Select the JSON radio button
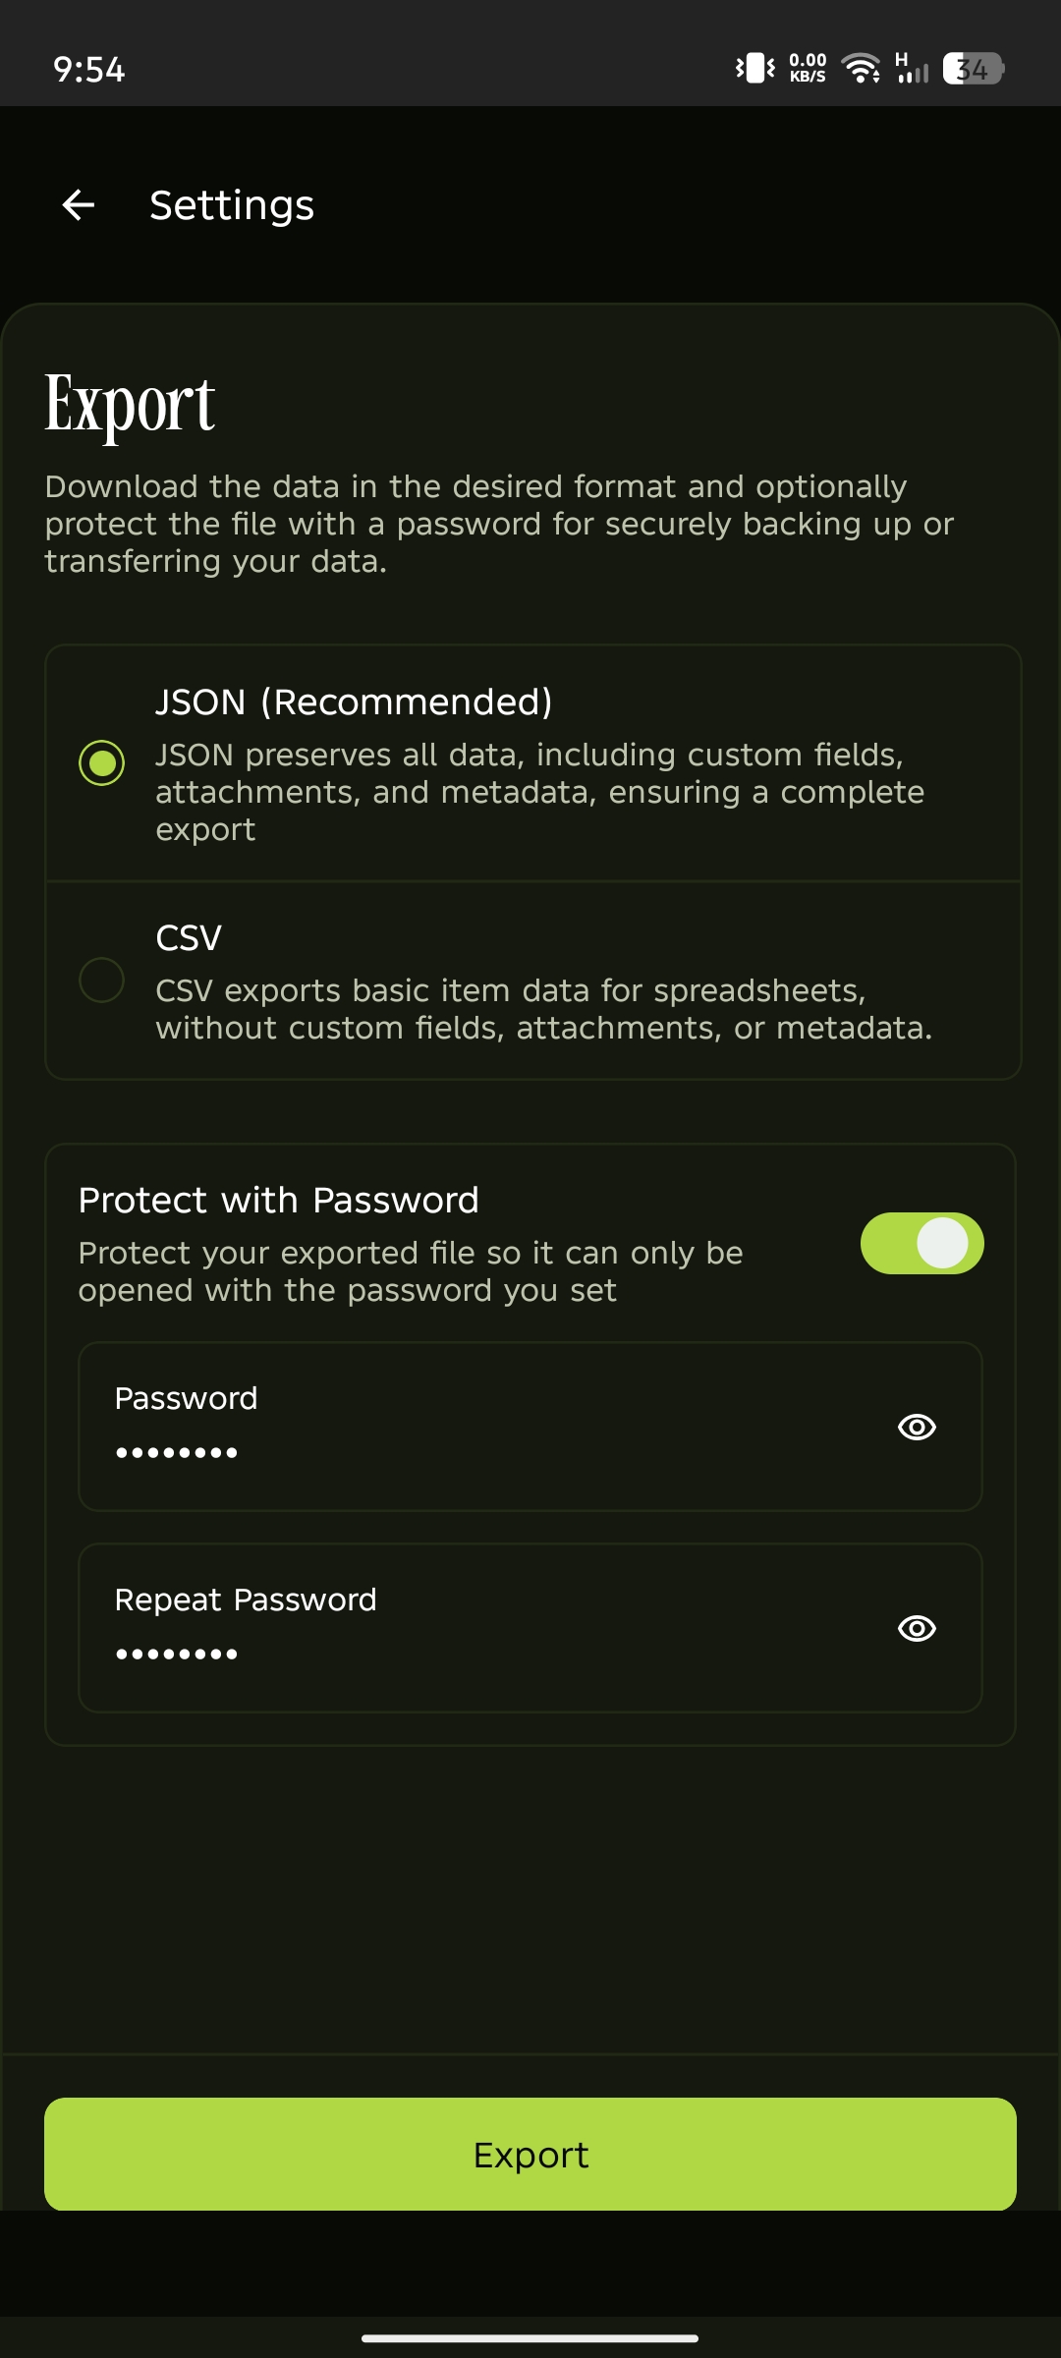The height and width of the screenshot is (2358, 1061). click(x=102, y=763)
